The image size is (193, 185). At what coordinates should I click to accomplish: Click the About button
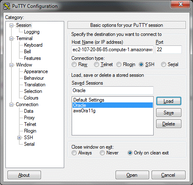tap(24, 175)
